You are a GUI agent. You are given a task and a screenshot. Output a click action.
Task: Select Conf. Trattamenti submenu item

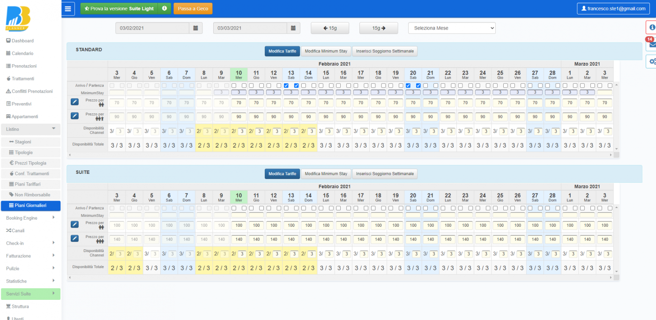[x=30, y=174]
